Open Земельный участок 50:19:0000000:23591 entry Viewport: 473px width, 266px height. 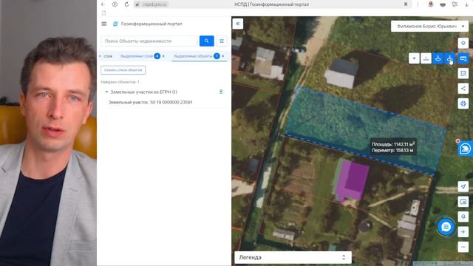tap(150, 102)
